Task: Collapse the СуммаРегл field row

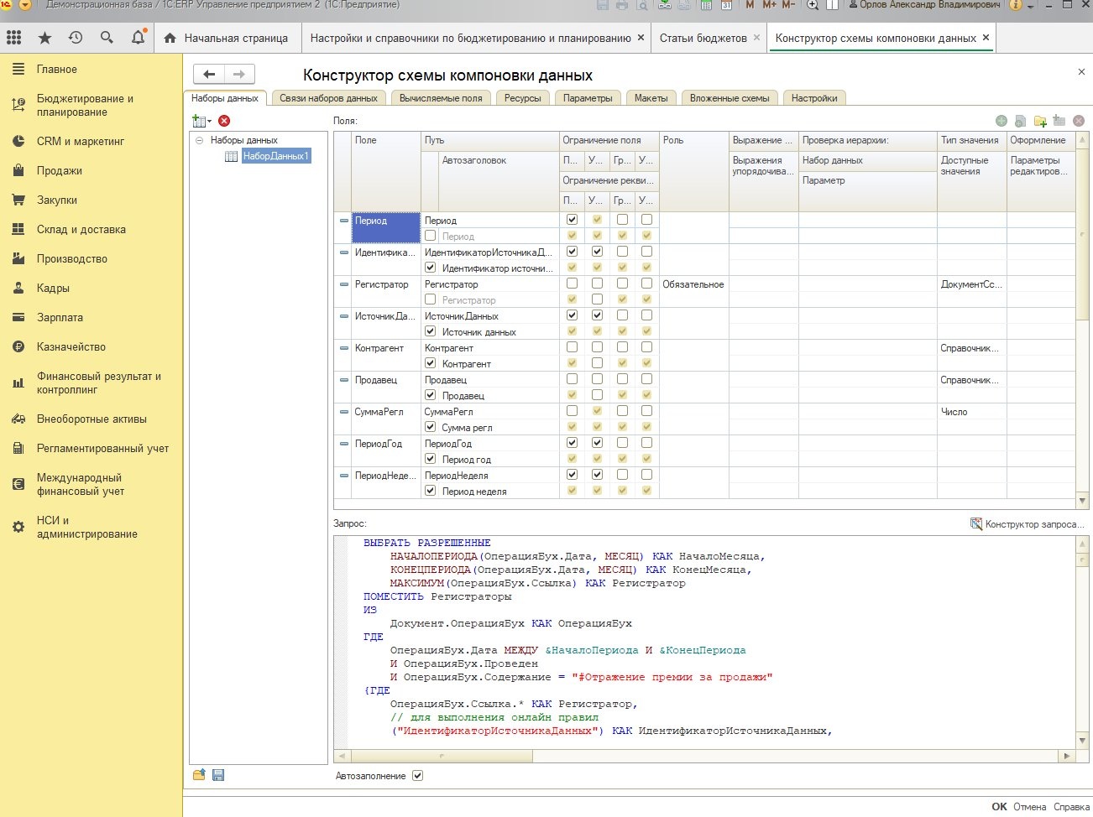Action: (x=343, y=412)
